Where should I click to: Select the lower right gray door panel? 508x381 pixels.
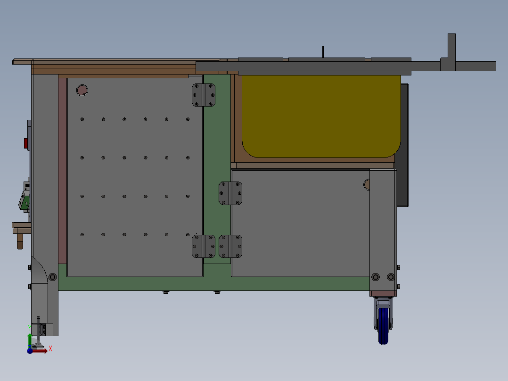pos(301,223)
